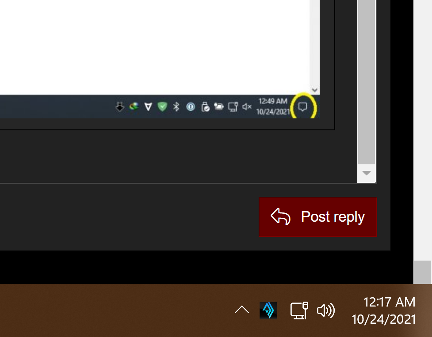Click the Bluetooth icon in the embedded taskbar
Image resolution: width=432 pixels, height=337 pixels.
tap(176, 107)
